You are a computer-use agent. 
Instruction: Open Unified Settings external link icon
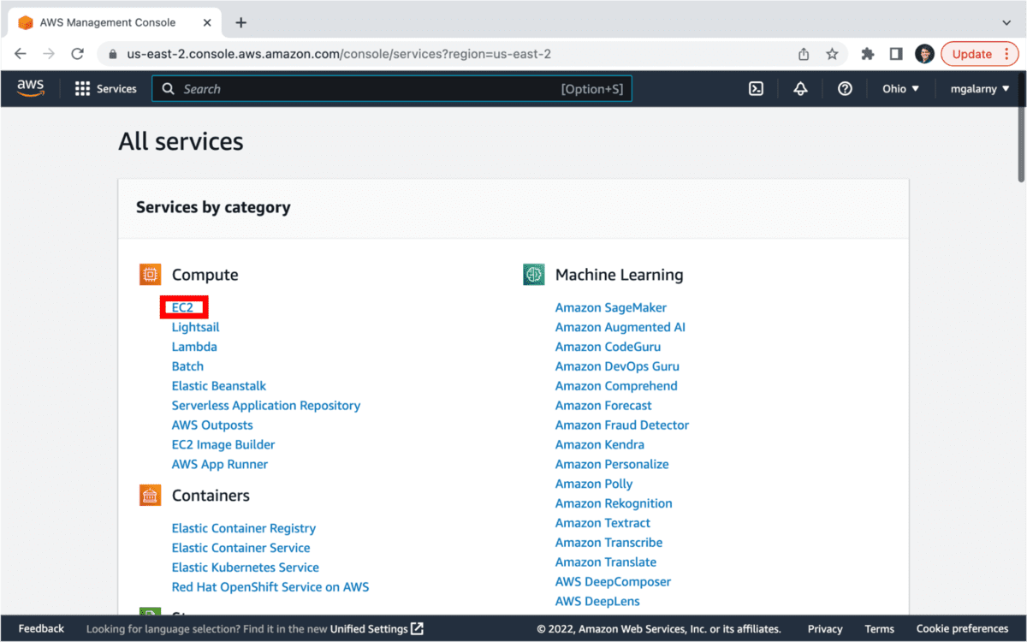pos(417,628)
